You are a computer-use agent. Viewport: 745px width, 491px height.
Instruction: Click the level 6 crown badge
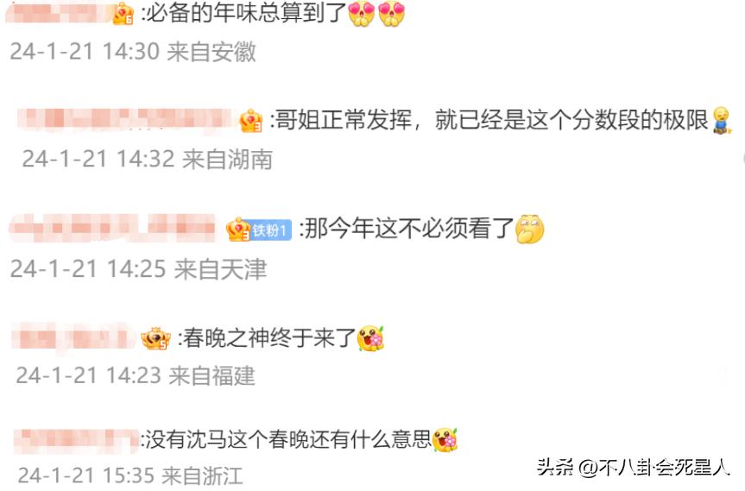point(123,14)
